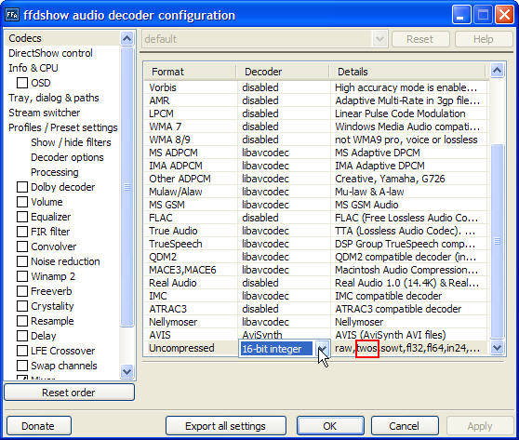The image size is (519, 440).
Task: Close the ffdshow configuration window
Action: coord(504,15)
